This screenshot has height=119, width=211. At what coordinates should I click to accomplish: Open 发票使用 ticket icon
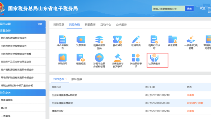coord(81,39)
